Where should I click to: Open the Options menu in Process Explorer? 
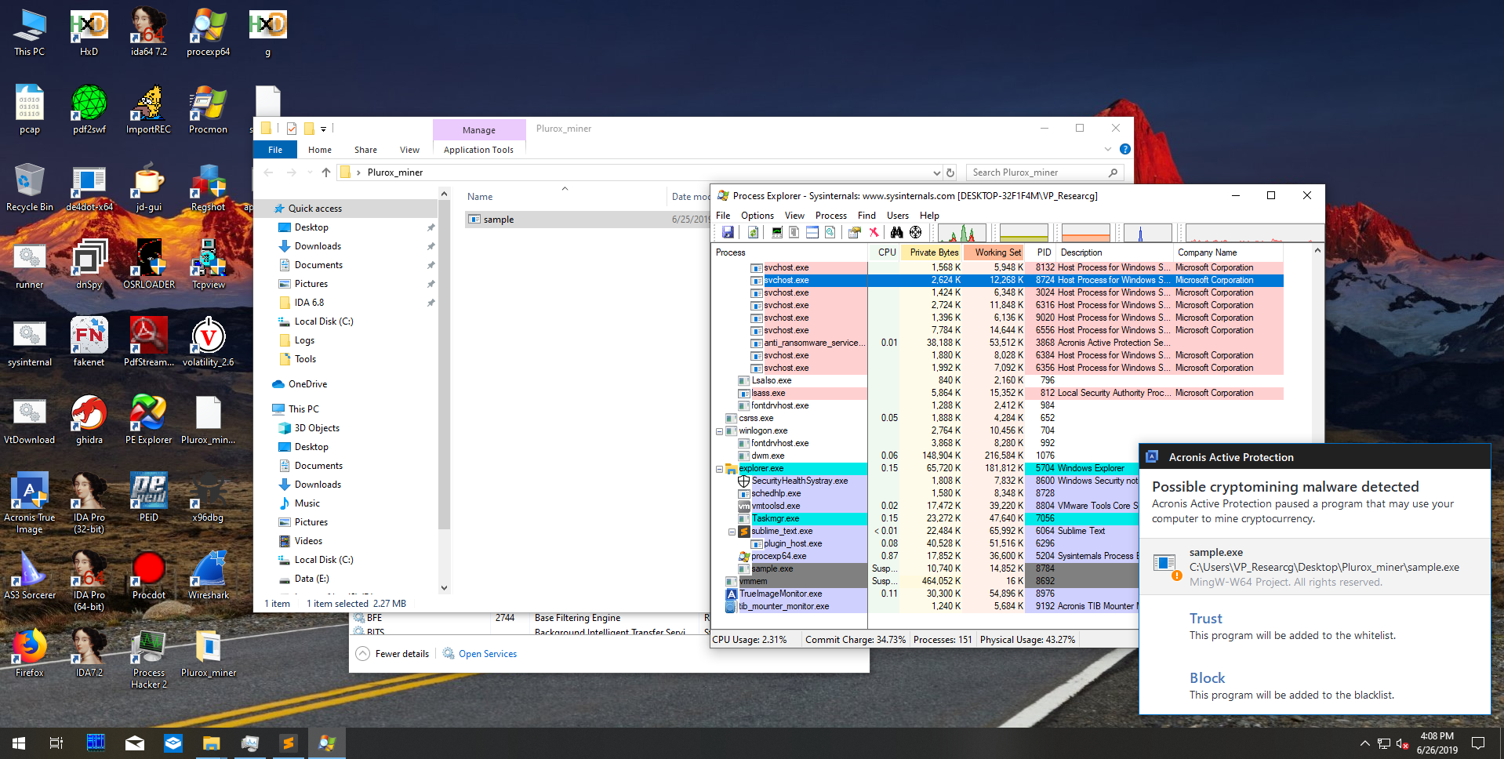point(757,216)
